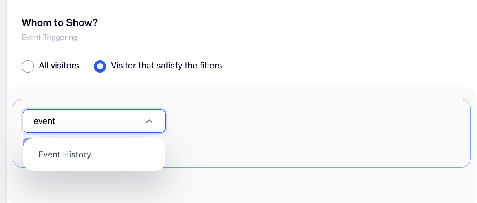
Task: Click the "Event Triggering" subtitle text
Action: click(49, 38)
